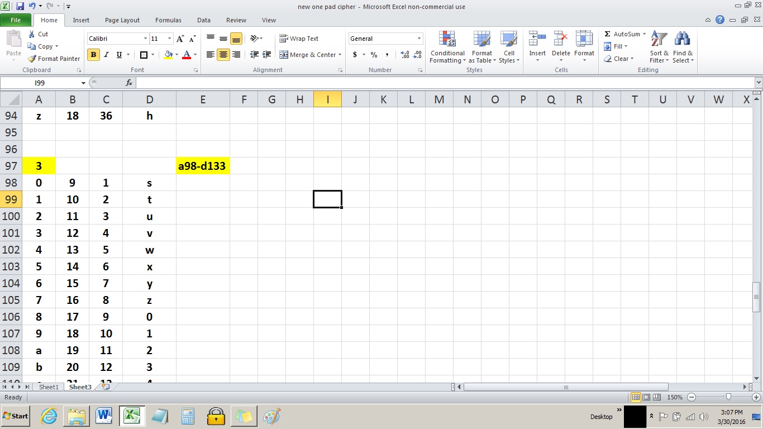Set Bottom Align vertical alignment
Viewport: 763px width, 429px height.
click(x=236, y=39)
